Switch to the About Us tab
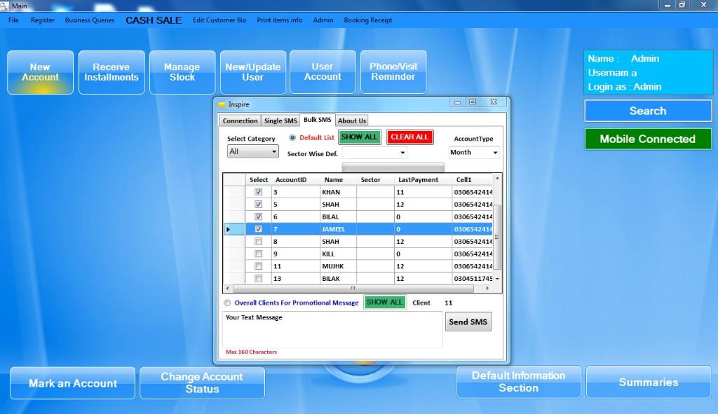 pos(352,120)
